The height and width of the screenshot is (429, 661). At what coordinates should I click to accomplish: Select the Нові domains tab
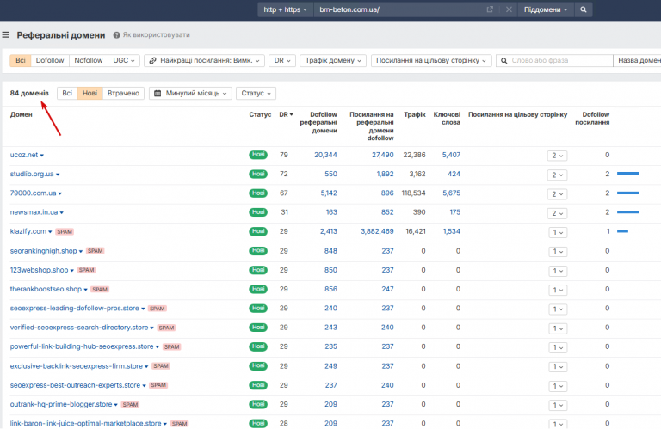tap(90, 93)
